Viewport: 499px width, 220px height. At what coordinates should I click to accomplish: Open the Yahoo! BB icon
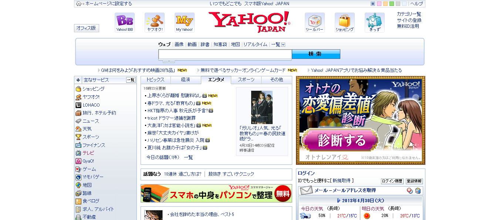(x=125, y=22)
